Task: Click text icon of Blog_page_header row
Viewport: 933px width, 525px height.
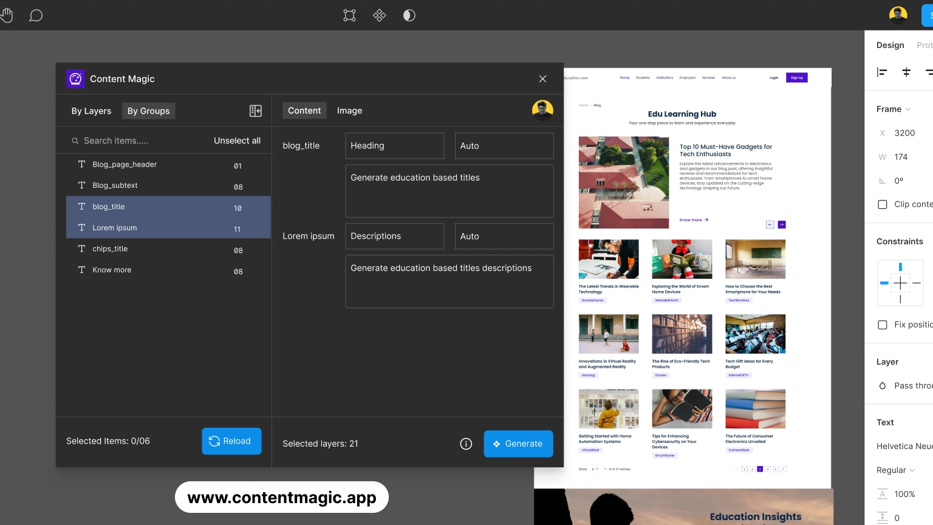Action: [x=81, y=164]
